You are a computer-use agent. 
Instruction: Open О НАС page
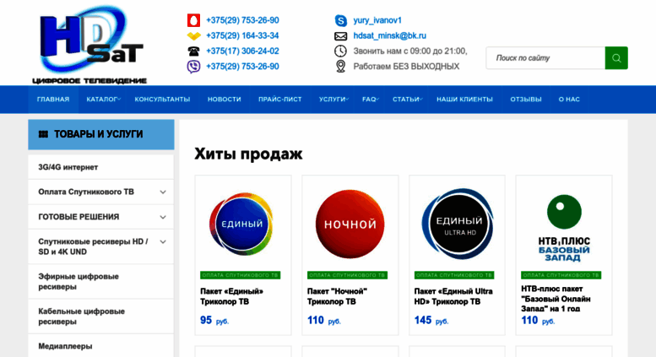569,100
